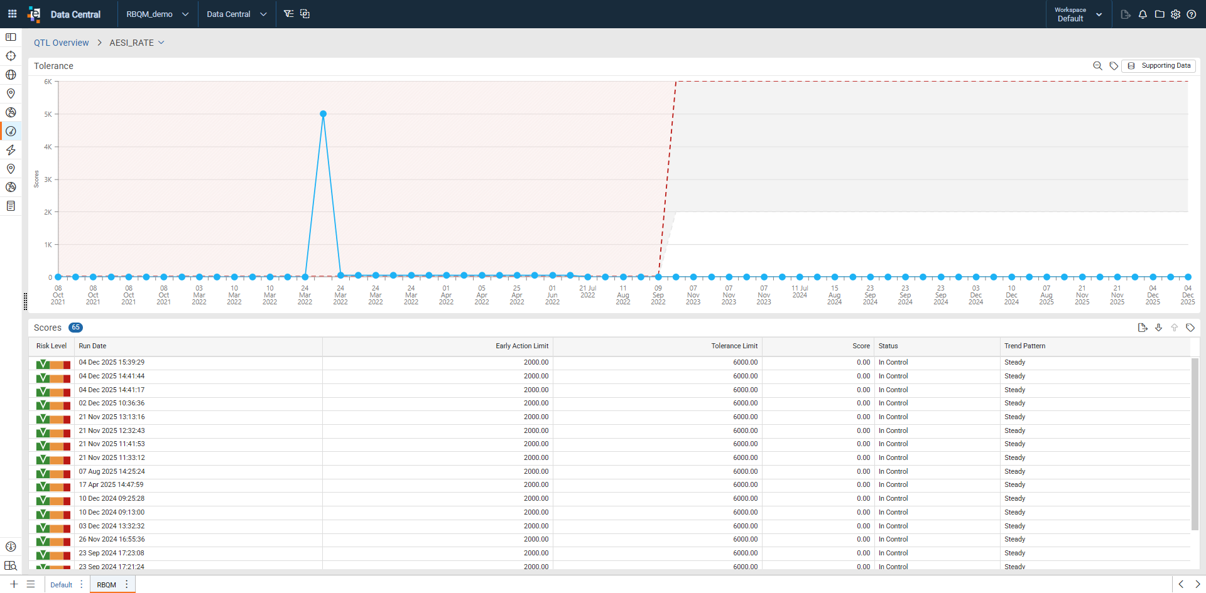Viewport: 1206px width, 593px height.
Task: Open the help question mark icon
Action: [1192, 14]
